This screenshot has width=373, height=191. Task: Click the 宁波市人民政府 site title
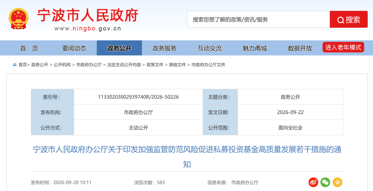click(x=88, y=16)
